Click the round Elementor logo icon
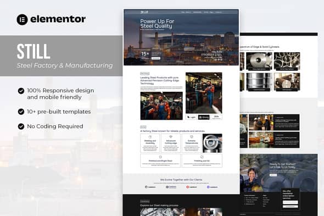The image size is (324, 216). [x=22, y=20]
